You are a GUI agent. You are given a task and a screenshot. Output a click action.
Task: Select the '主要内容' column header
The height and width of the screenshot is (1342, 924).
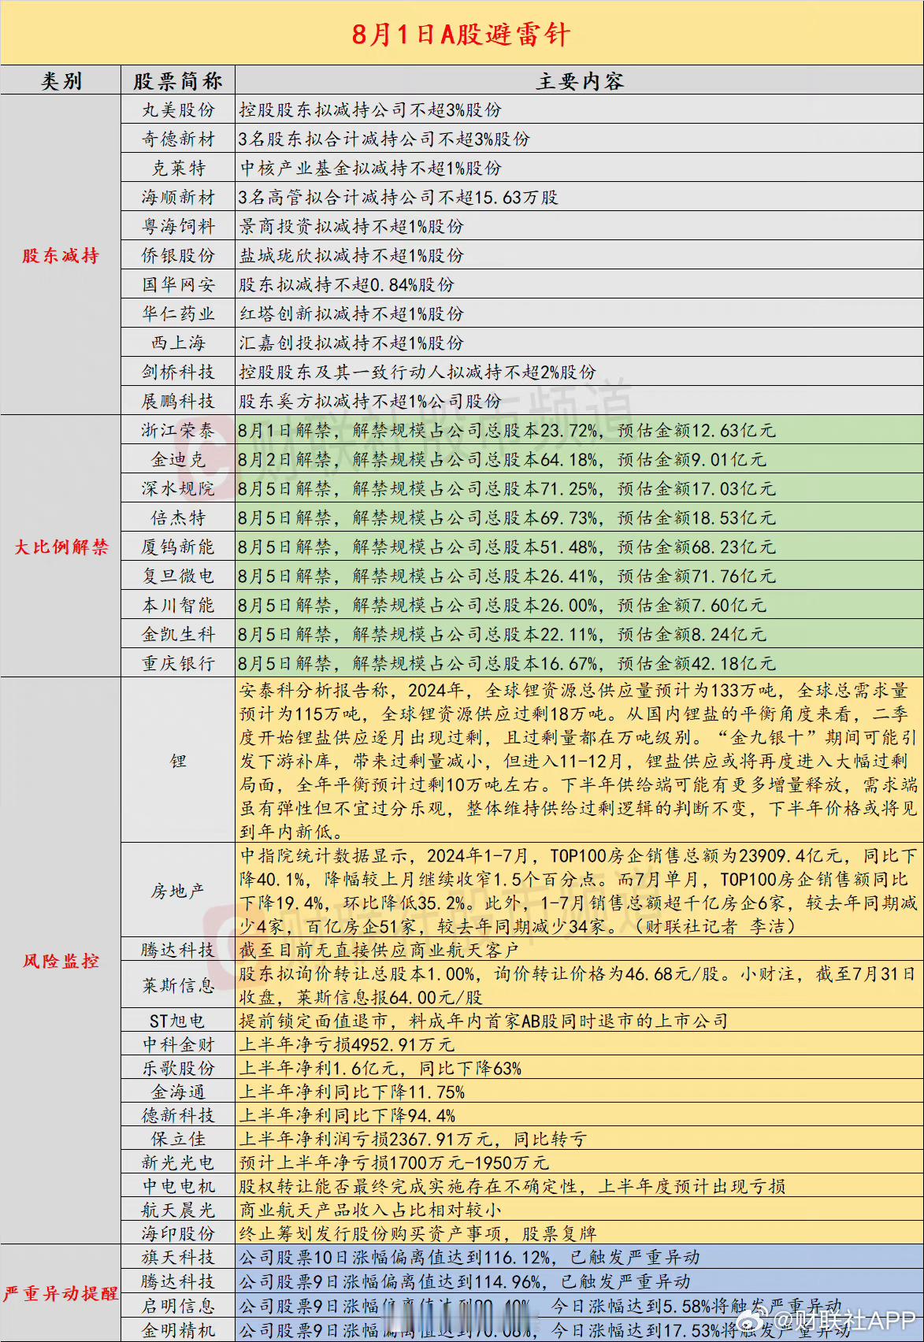pyautogui.click(x=580, y=81)
